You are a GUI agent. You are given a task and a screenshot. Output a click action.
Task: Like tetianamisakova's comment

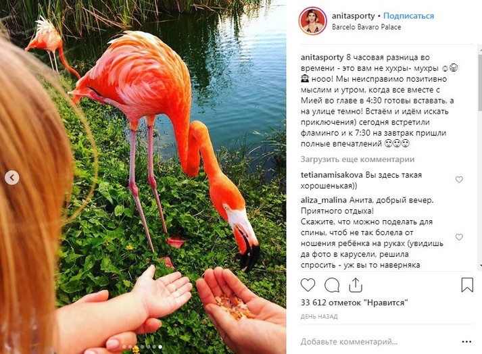click(x=459, y=180)
